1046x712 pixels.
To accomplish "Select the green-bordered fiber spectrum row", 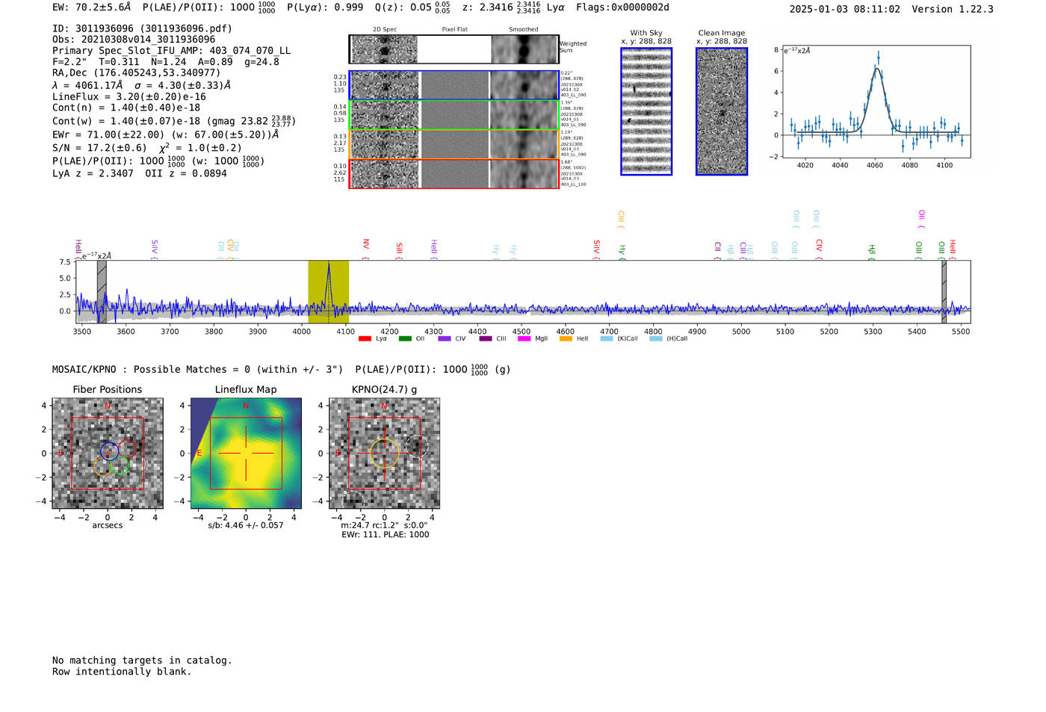I will pyautogui.click(x=454, y=115).
